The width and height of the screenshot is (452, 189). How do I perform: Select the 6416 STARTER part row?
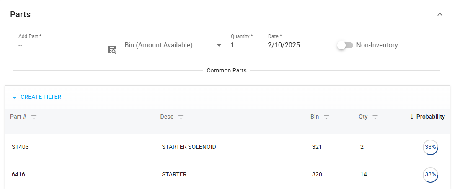pyautogui.click(x=174, y=174)
